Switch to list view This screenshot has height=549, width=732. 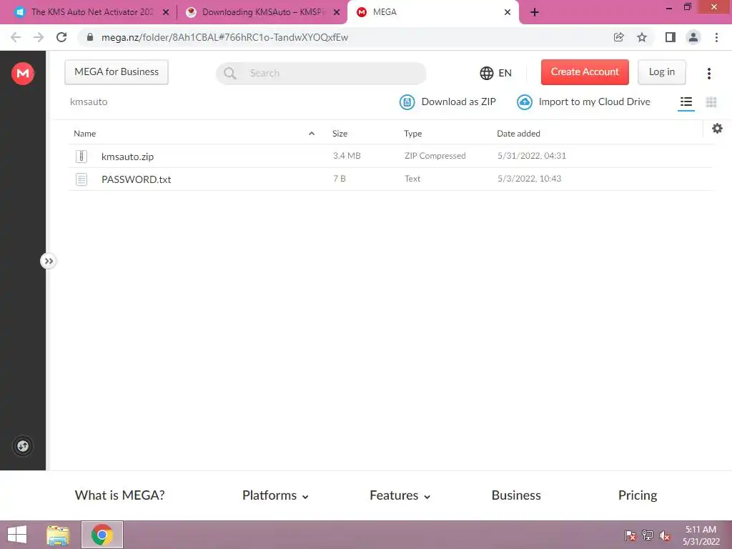click(686, 102)
